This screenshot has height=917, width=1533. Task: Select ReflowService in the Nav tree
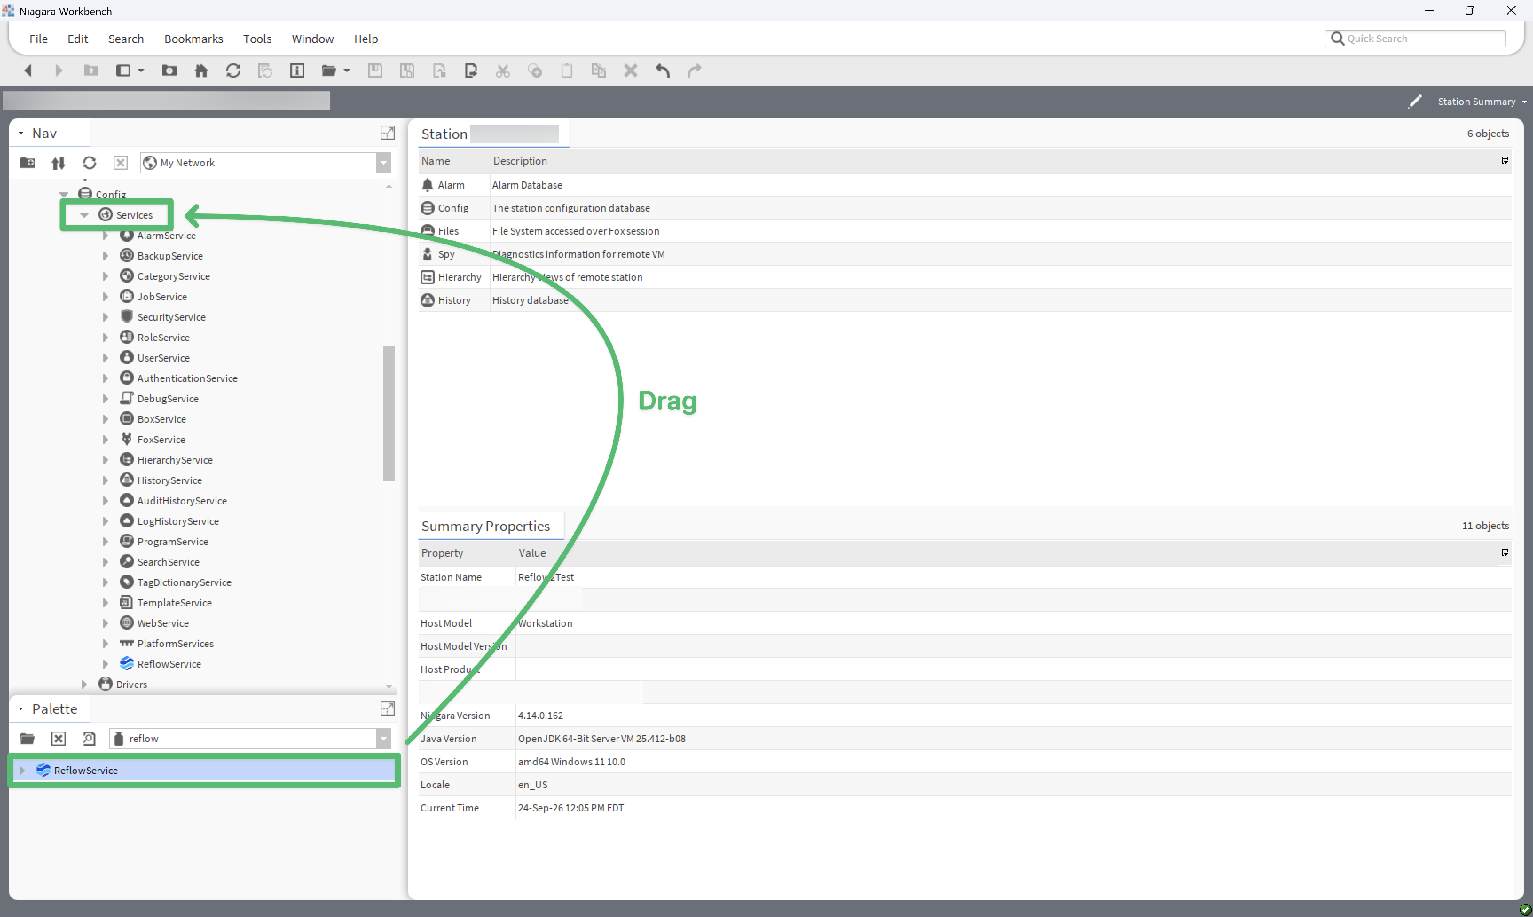169,664
